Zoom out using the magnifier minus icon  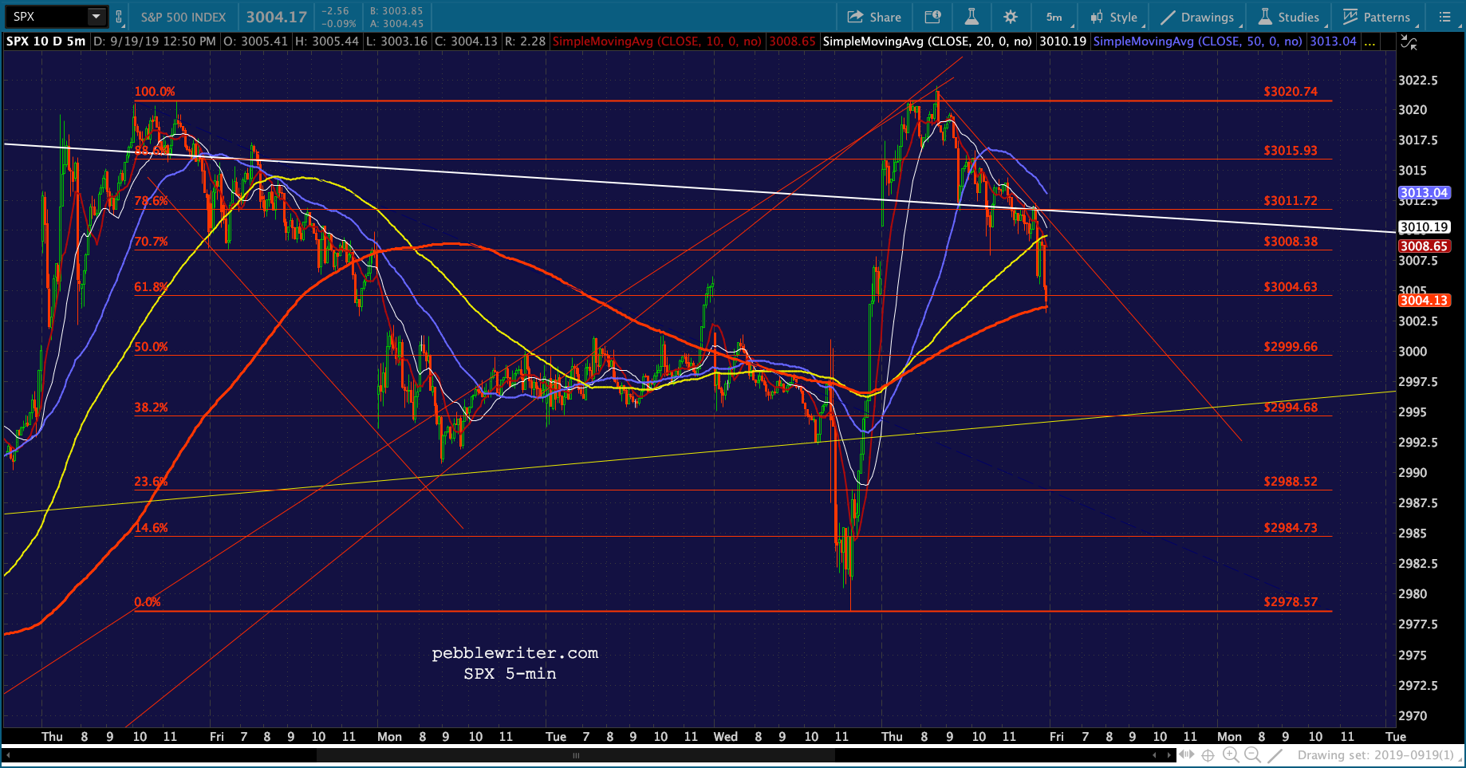[x=1252, y=754]
